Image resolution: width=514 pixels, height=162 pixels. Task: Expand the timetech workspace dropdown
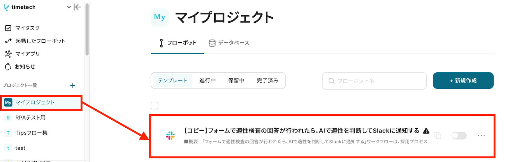point(69,7)
